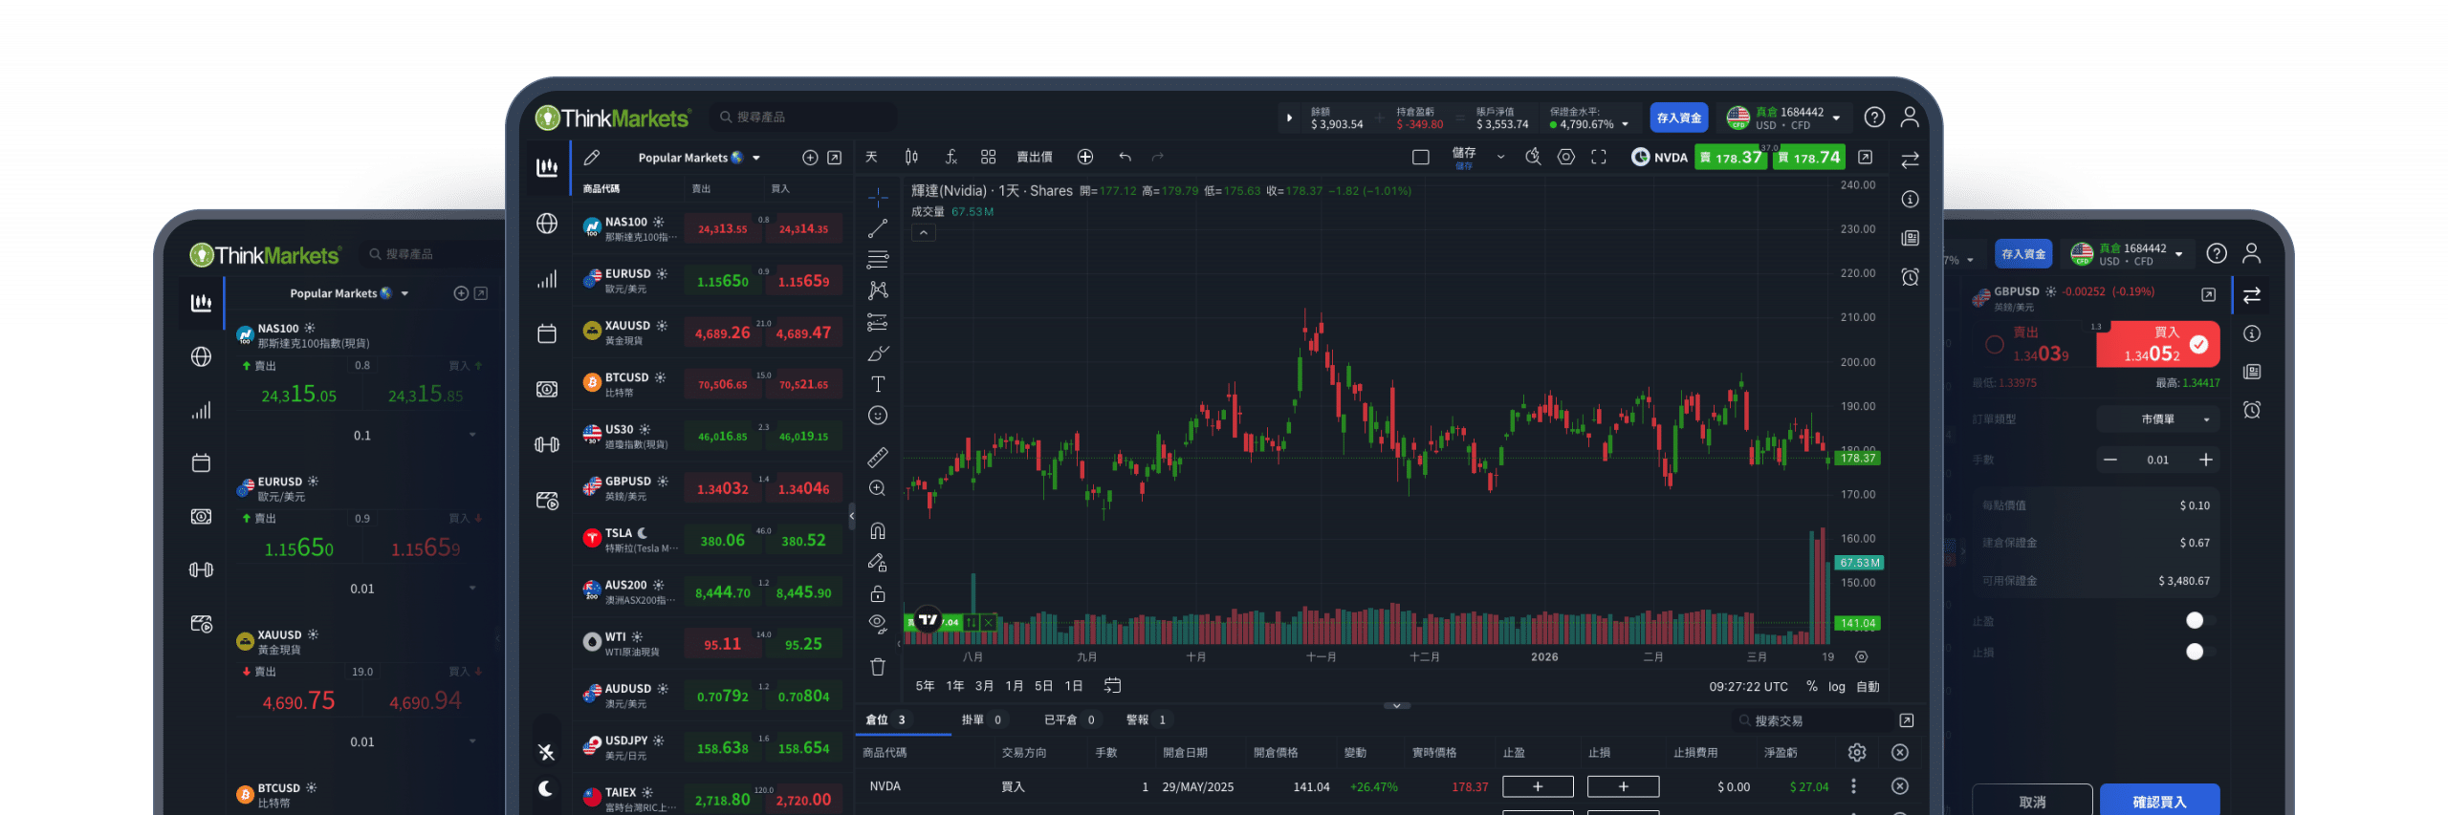This screenshot has height=815, width=2448.
Task: Open the cash funds icon in center sidebar
Action: tap(547, 389)
